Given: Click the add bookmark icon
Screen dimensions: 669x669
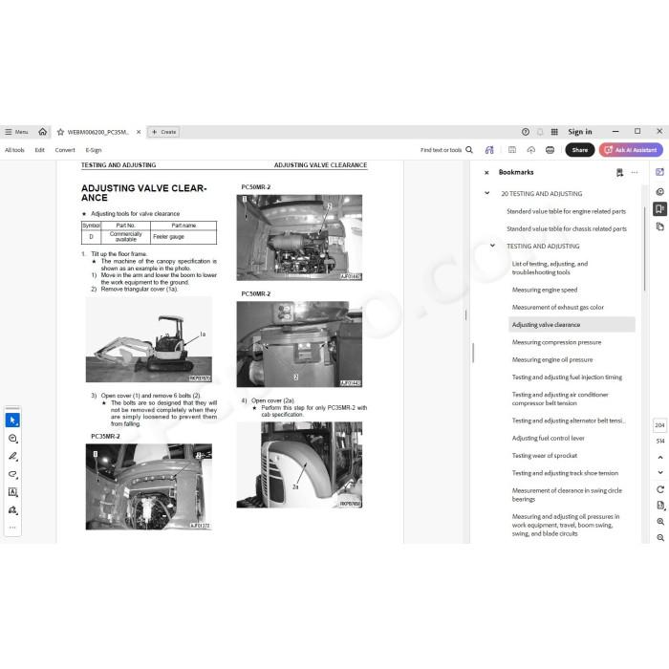Looking at the screenshot, I should pyautogui.click(x=619, y=172).
